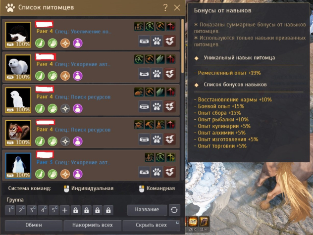The image size is (313, 235).
Task: Click the Накормить всех button
Action: click(x=93, y=225)
